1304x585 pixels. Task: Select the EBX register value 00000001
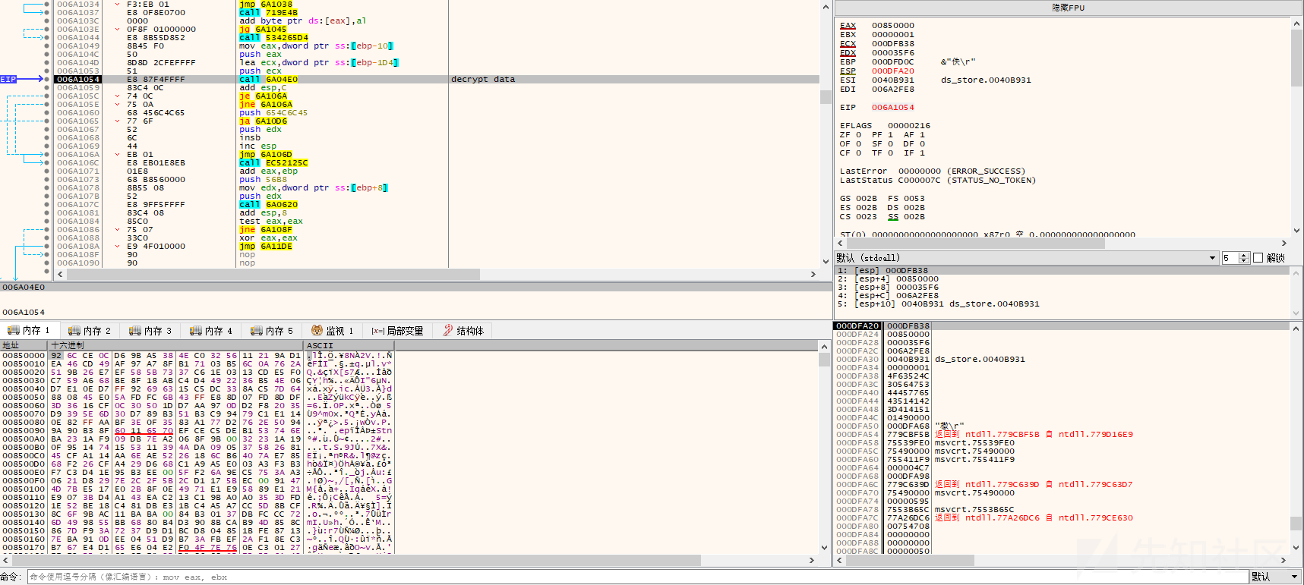pyautogui.click(x=893, y=35)
